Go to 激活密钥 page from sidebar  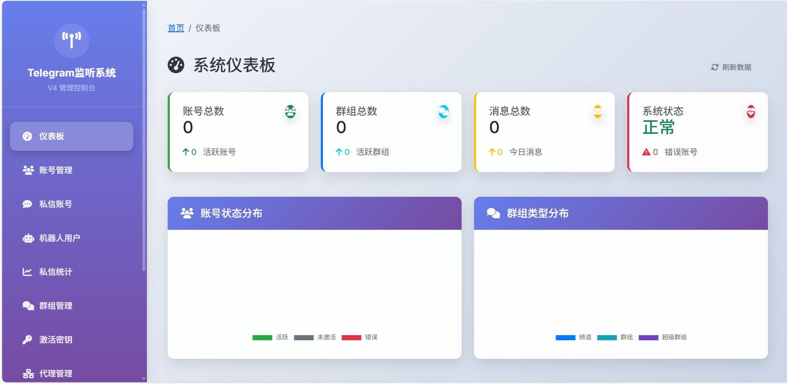tap(55, 340)
